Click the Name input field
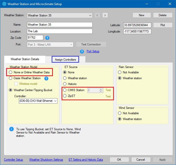Viewport: 176px width, 165px height. pos(60,25)
